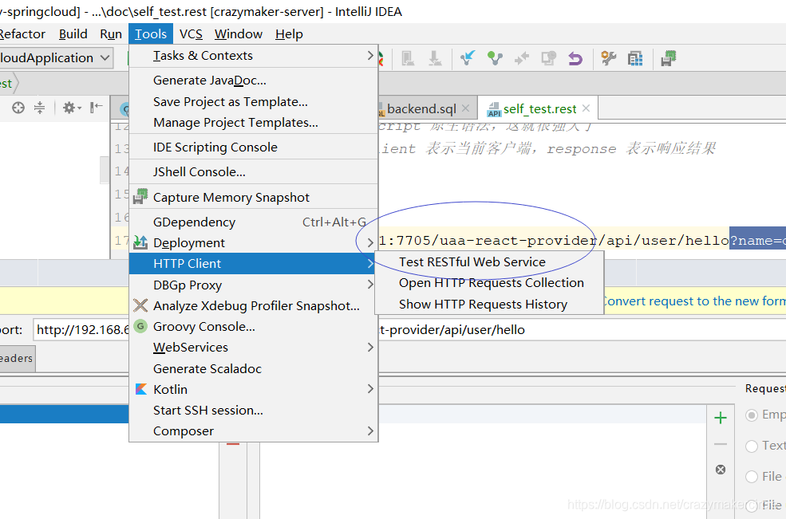Click the Capture Memory Snapshot toolbar icon
The image size is (786, 519).
click(x=668, y=58)
